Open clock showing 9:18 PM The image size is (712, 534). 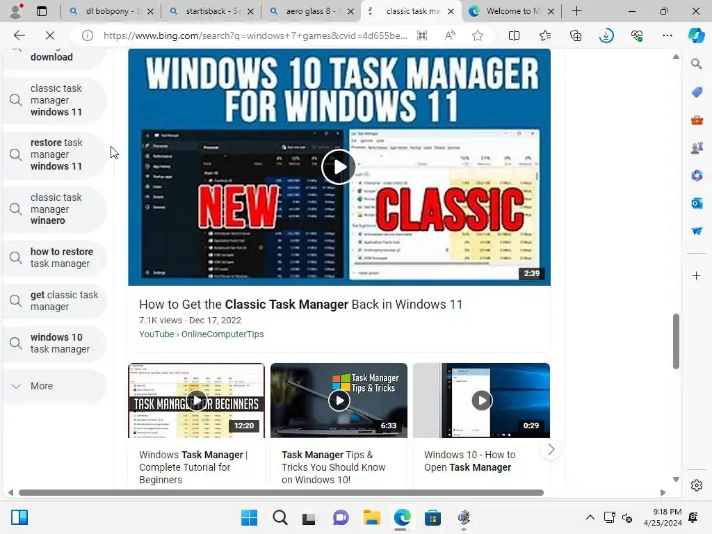tap(663, 517)
